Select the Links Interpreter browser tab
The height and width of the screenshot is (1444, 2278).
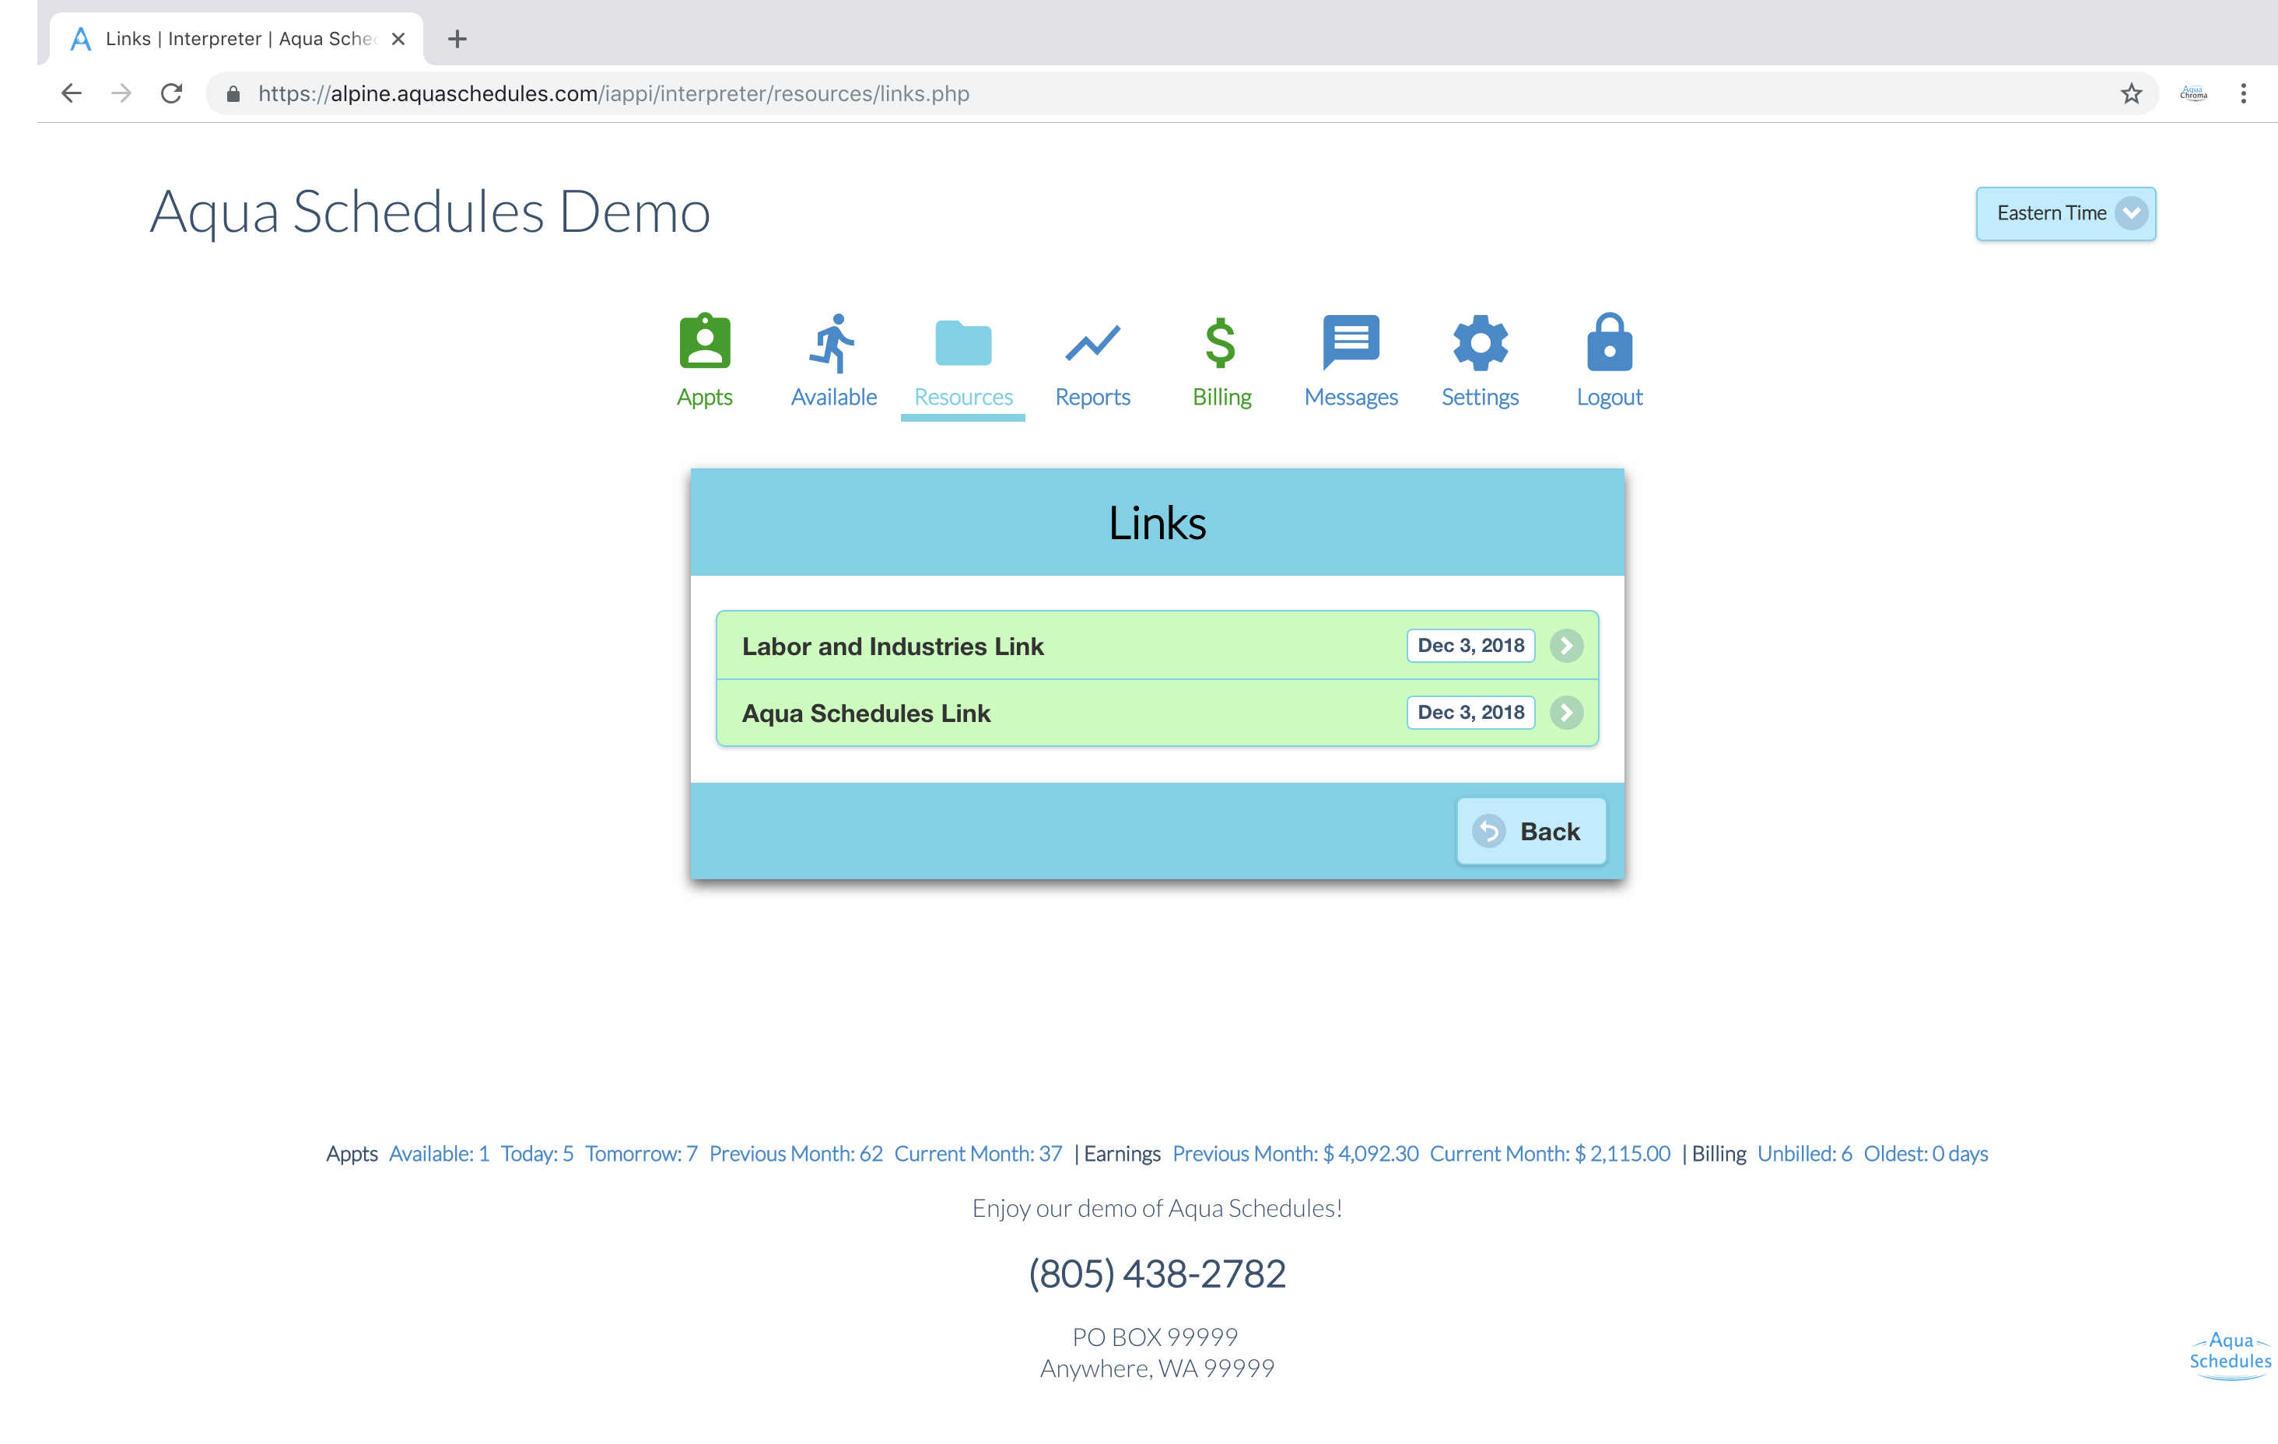[x=237, y=39]
